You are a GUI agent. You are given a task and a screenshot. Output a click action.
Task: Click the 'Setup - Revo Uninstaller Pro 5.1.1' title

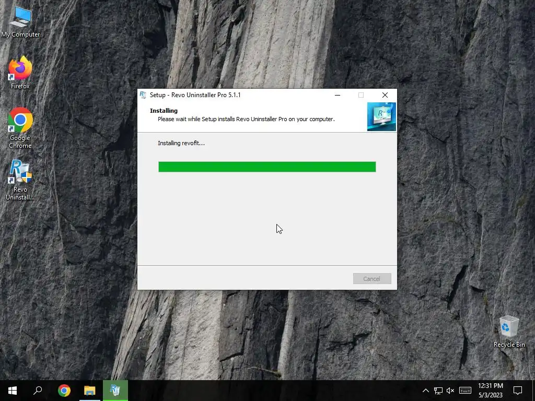click(x=195, y=95)
